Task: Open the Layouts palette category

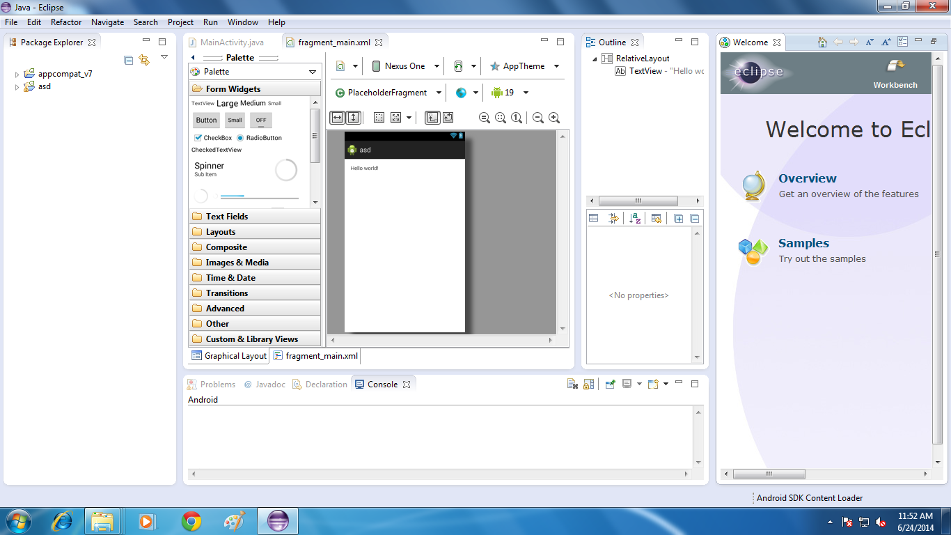Action: click(x=255, y=232)
